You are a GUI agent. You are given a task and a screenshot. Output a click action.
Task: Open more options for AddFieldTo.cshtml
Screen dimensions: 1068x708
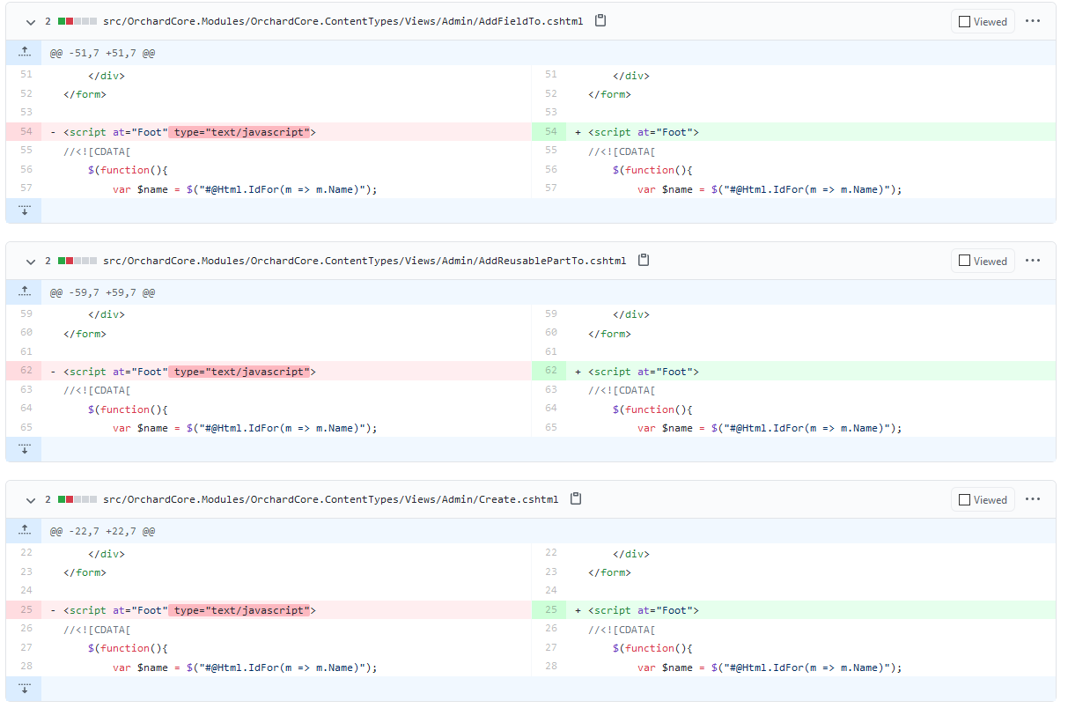pos(1033,21)
